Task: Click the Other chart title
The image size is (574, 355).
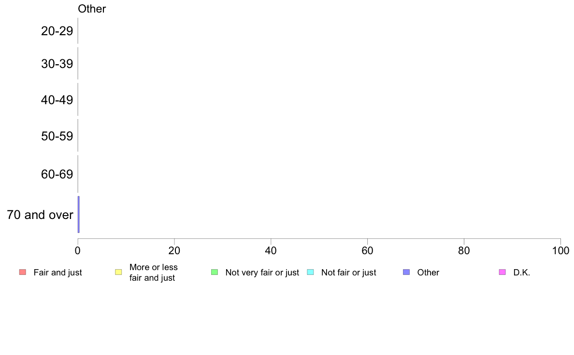Action: pos(92,9)
